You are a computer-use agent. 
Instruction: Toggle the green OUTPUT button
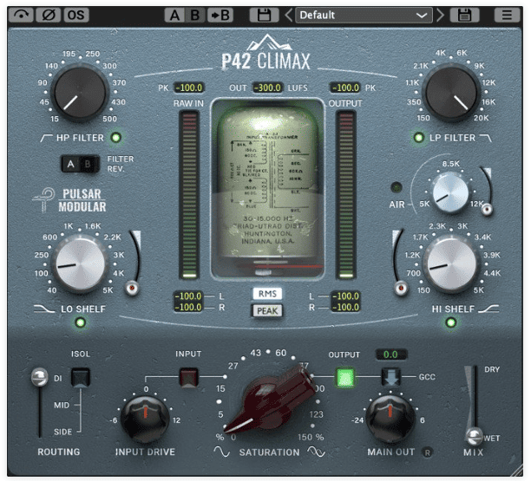click(345, 378)
